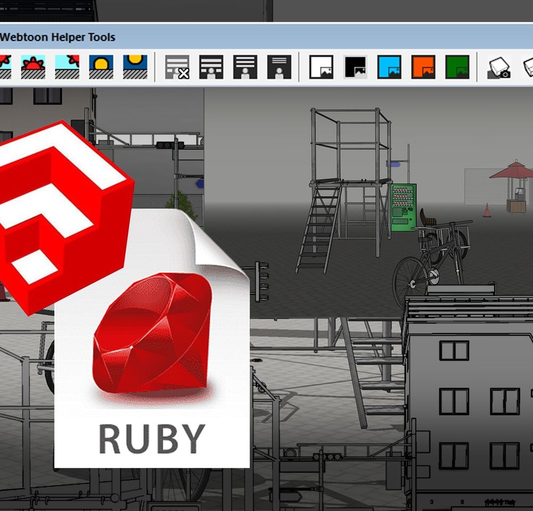
Task: Apply the orange background image icon
Action: (x=423, y=67)
